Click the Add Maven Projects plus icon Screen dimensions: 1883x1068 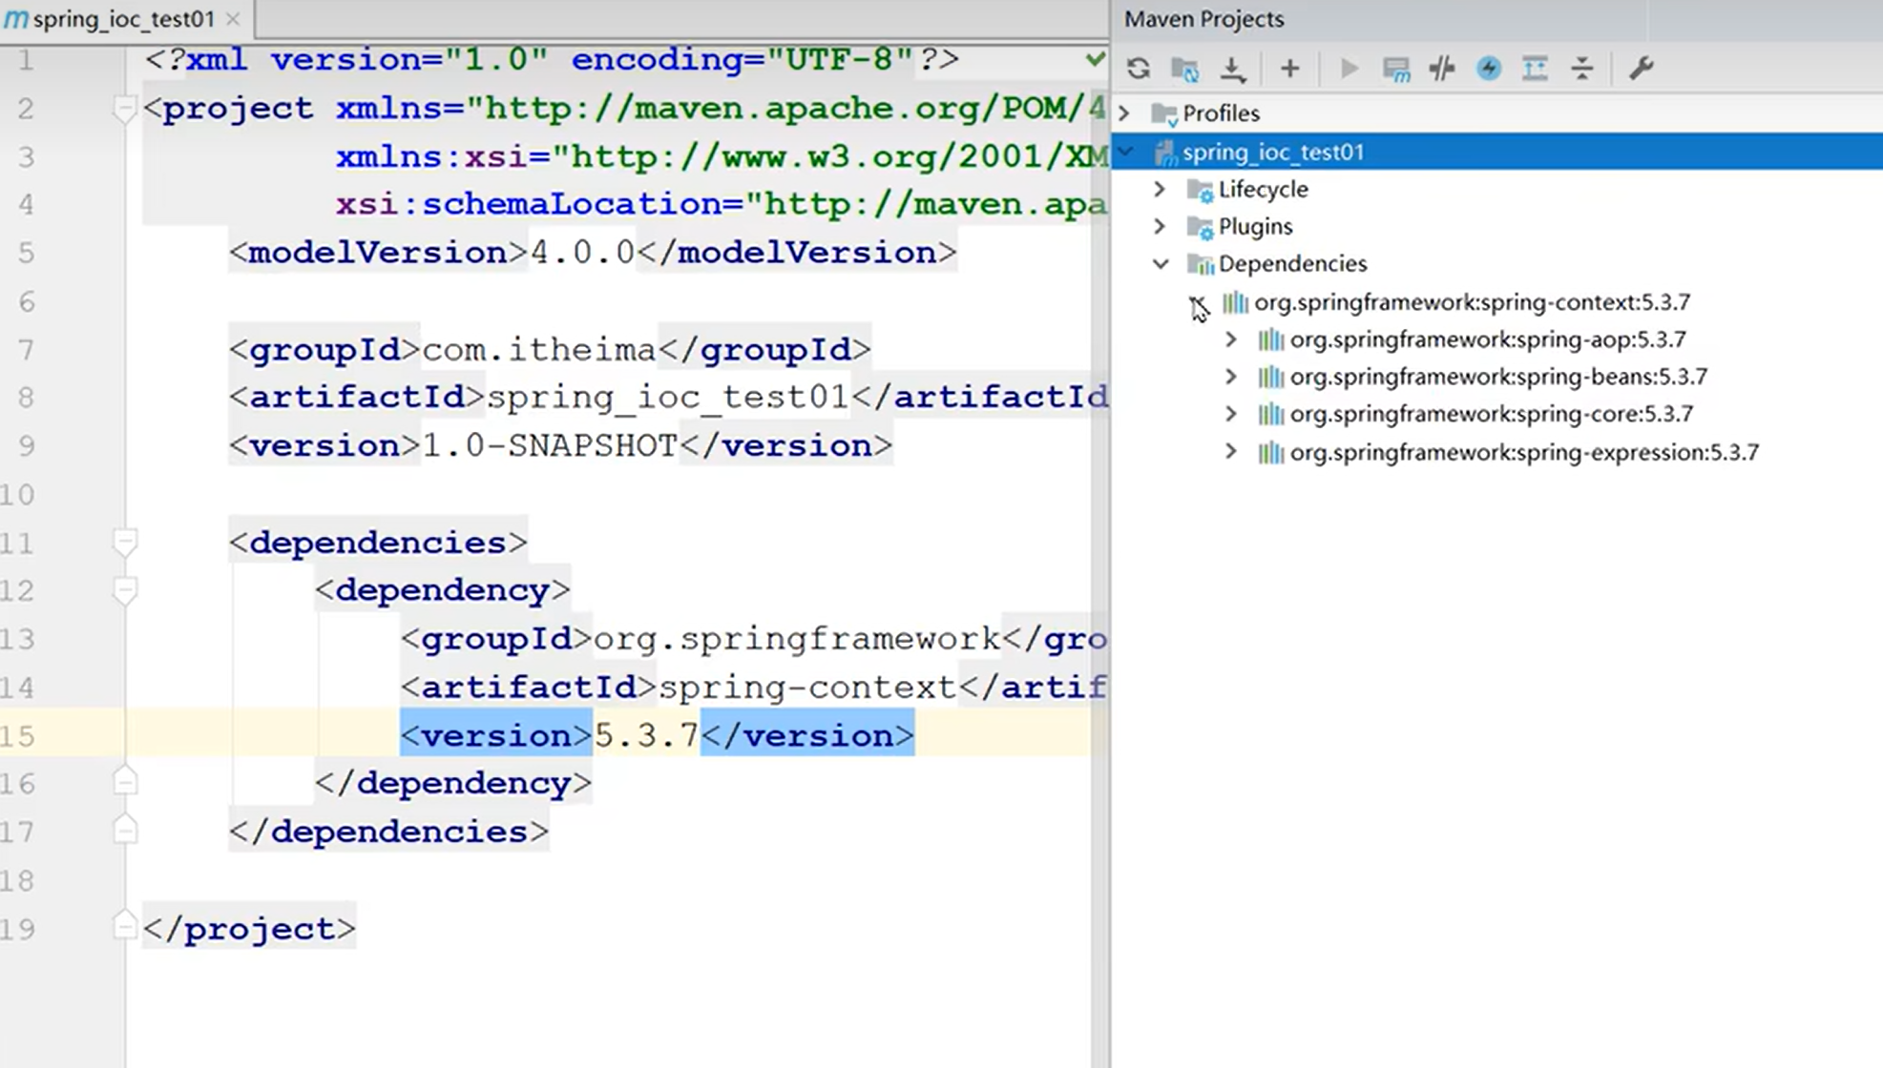click(x=1289, y=69)
